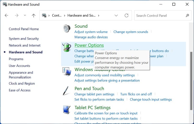Click the address bar Control Panel icon
The width and height of the screenshot is (194, 124).
[x=44, y=15]
